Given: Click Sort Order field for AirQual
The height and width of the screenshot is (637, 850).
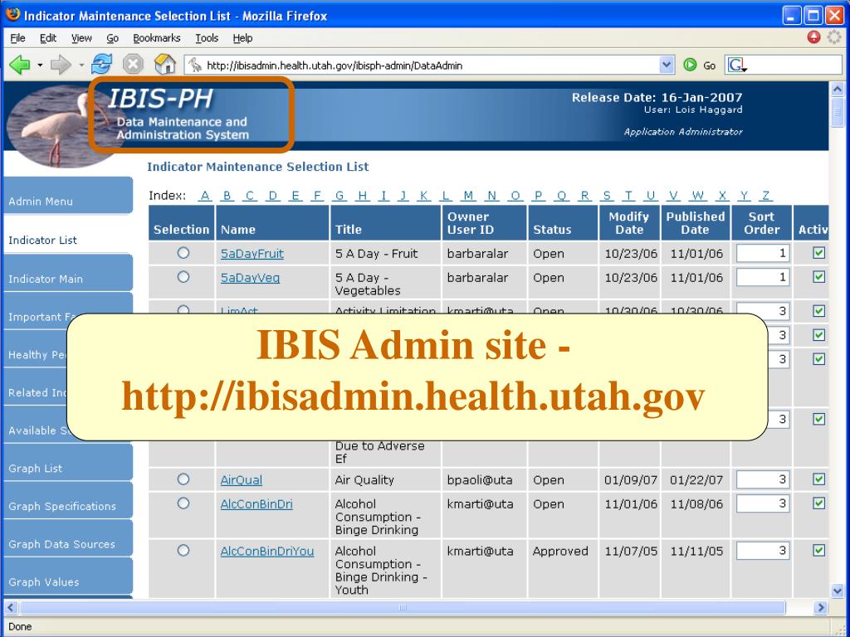Looking at the screenshot, I should tap(763, 479).
